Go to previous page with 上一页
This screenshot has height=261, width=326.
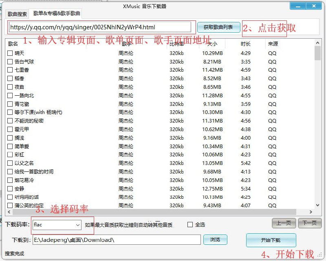coord(284,224)
